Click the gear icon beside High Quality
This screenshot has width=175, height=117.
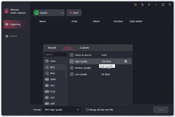point(126,61)
